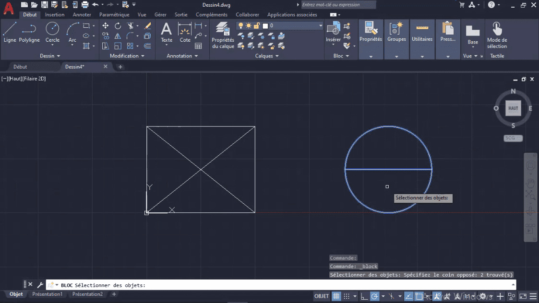The width and height of the screenshot is (539, 303).
Task: Select the Ligne drawing tool
Action: coord(10,32)
